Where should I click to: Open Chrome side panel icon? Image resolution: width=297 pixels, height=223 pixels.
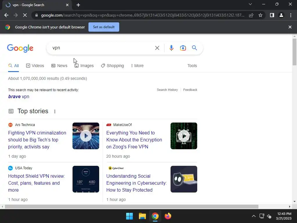272,15
